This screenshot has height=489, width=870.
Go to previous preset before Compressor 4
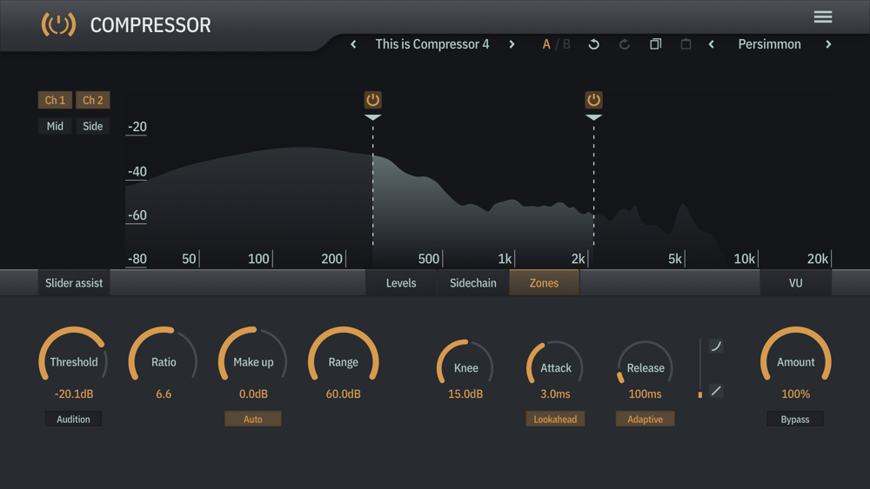tap(353, 44)
